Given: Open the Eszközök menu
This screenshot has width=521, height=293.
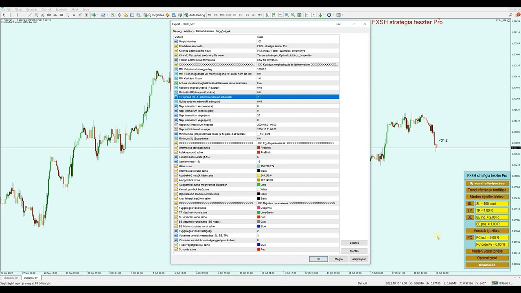Looking at the screenshot, I should (x=61, y=9).
